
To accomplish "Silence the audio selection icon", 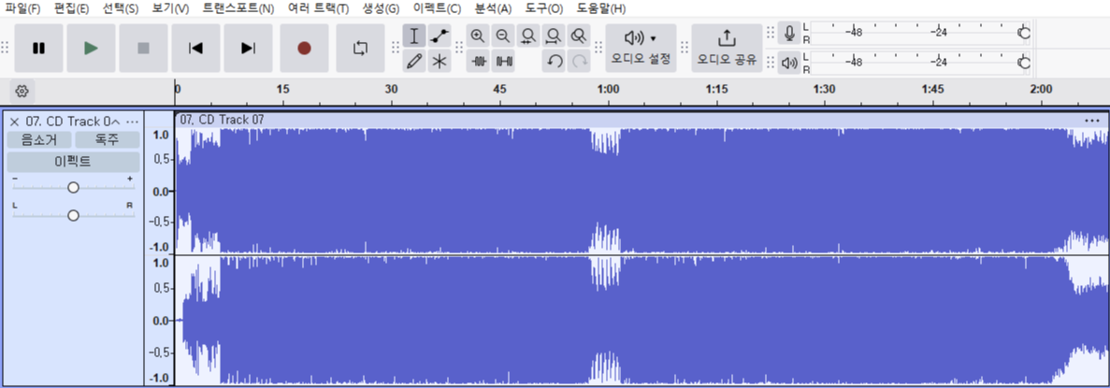I will [x=504, y=62].
